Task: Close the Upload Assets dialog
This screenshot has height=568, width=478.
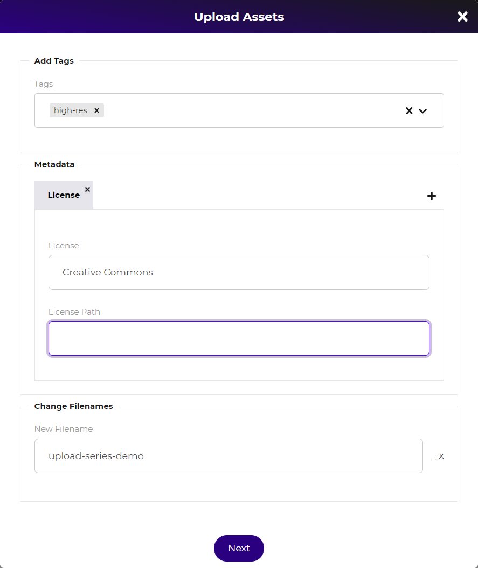Action: coord(462,17)
